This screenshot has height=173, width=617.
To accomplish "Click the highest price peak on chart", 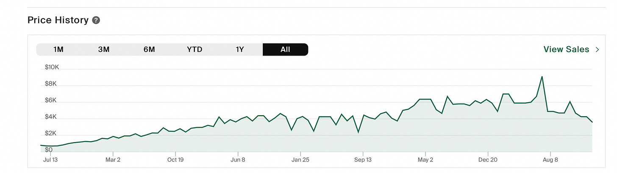I will pyautogui.click(x=542, y=77).
